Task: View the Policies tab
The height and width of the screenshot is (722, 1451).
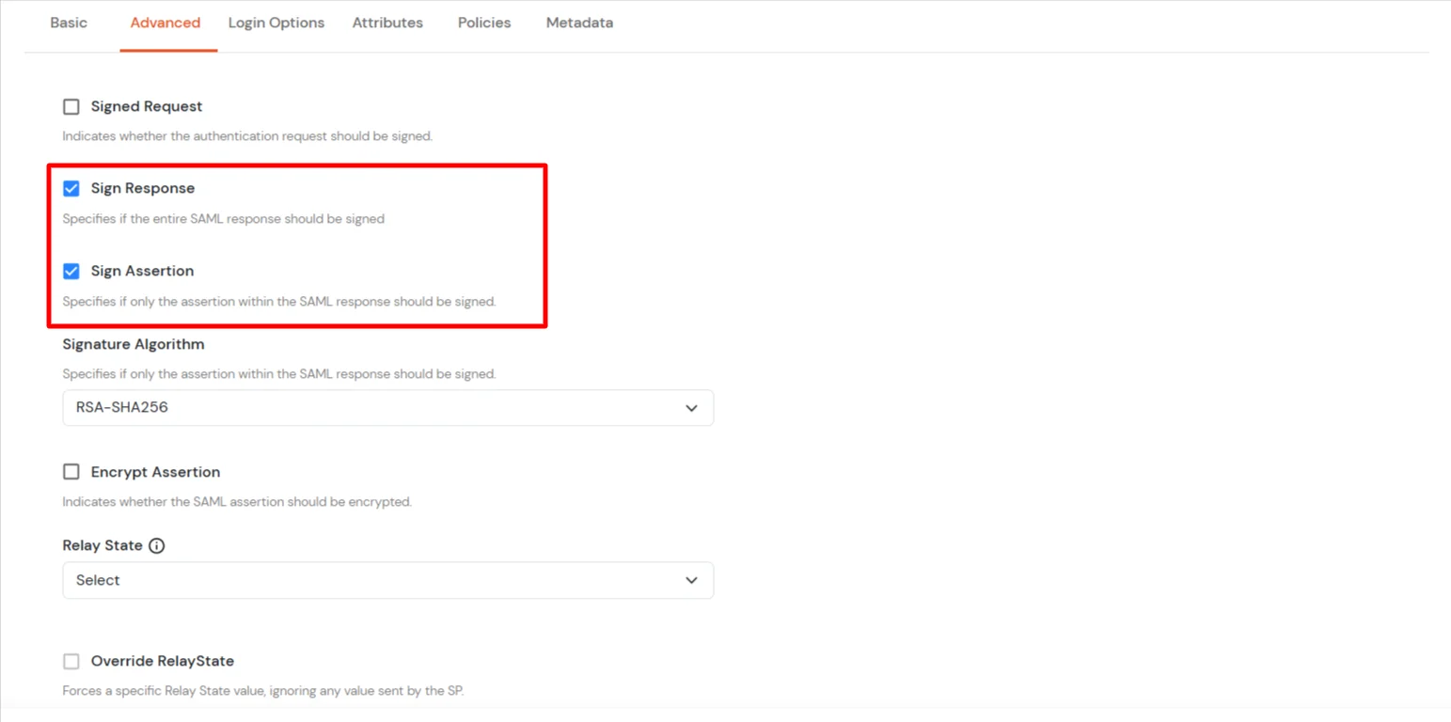Action: pos(483,22)
